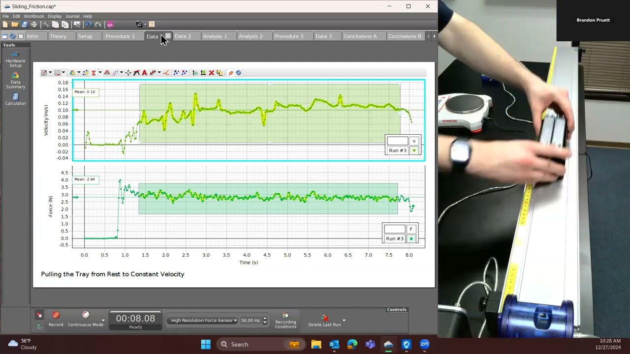Add a text annotation with the A tool
The height and width of the screenshot is (354, 630).
[144, 73]
